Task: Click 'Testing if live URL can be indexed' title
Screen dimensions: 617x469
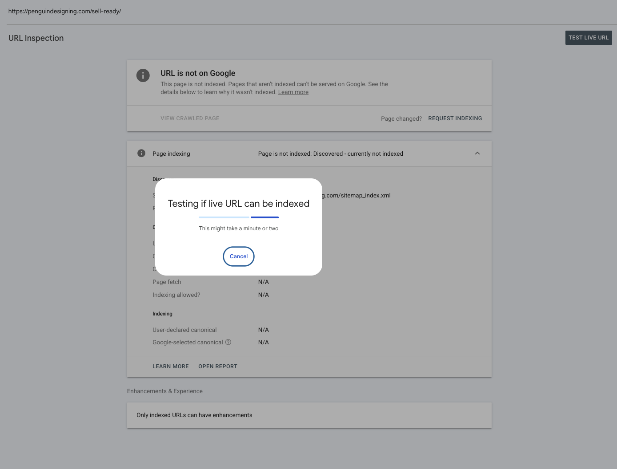Action: (239, 204)
